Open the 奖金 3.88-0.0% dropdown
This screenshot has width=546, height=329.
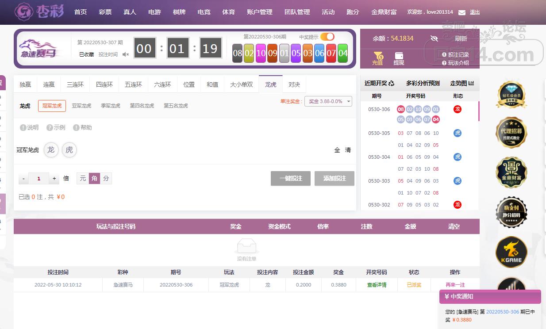(x=328, y=101)
